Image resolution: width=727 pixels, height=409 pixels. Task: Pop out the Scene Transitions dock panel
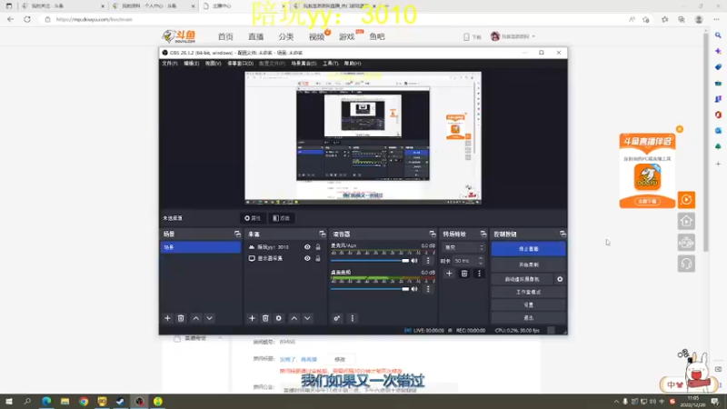point(483,234)
